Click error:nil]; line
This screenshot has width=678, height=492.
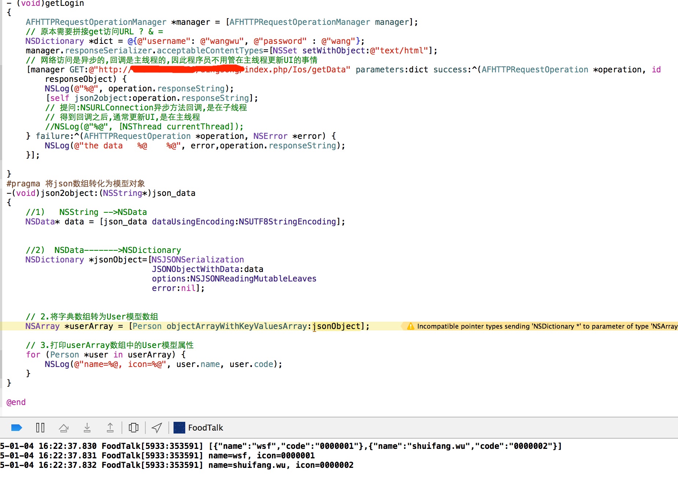[178, 288]
